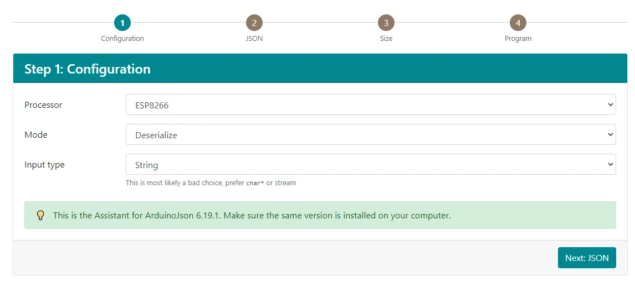Click the Size step label text
This screenshot has height=282, width=635.
(x=386, y=39)
